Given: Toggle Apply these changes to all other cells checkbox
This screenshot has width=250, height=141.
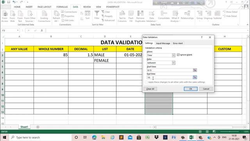Looking at the screenshot, I should pyautogui.click(x=146, y=82).
